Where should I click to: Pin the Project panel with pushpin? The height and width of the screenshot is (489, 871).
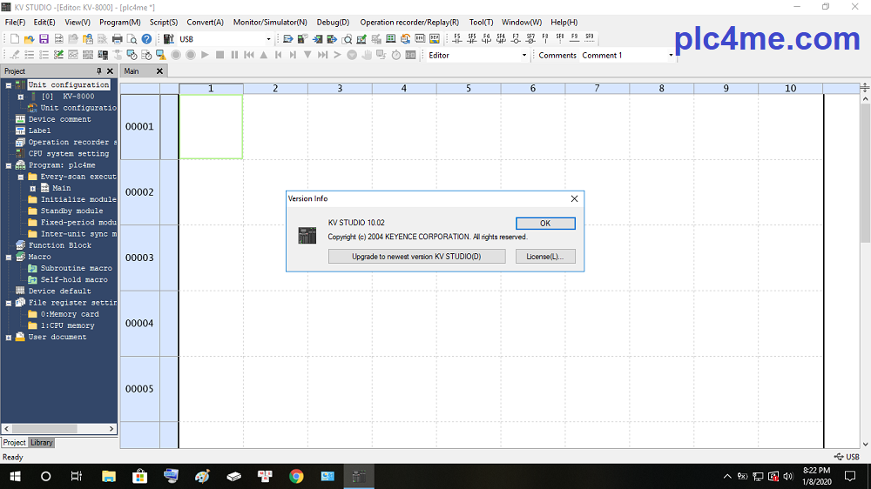99,71
